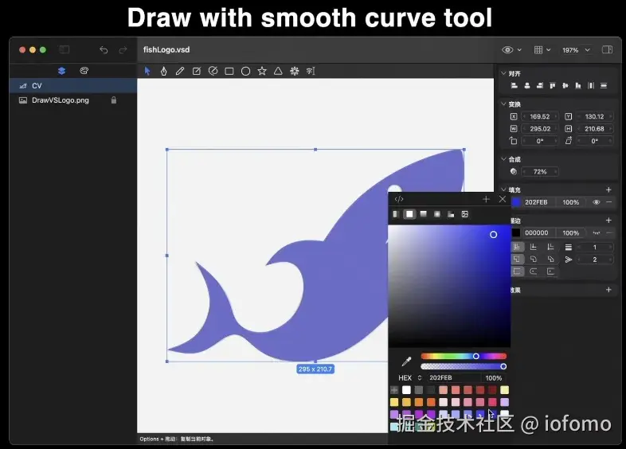Viewport: 626px width, 449px height.
Task: Select the Star shape tool
Action: (262, 71)
